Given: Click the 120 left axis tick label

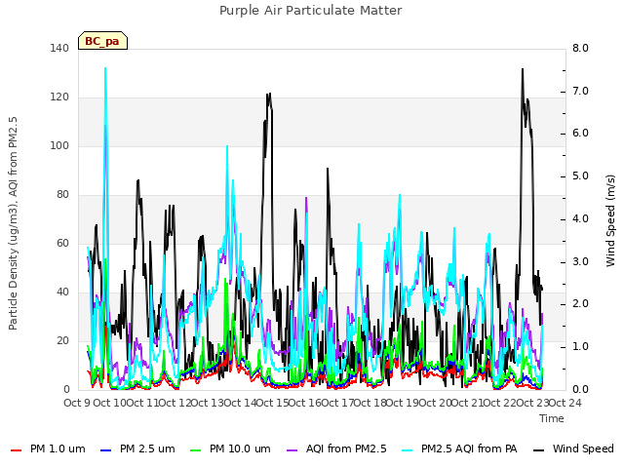Looking at the screenshot, I should click(59, 97).
